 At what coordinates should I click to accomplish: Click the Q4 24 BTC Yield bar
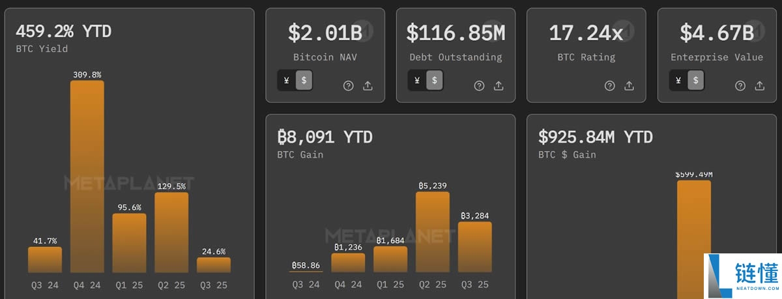point(87,176)
